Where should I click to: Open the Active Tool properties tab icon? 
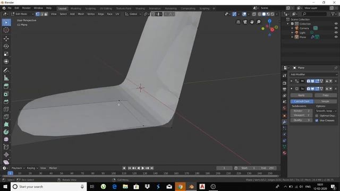coord(285,75)
